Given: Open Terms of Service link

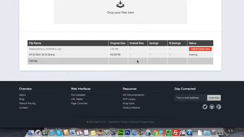Looking at the screenshot, I should click(130, 122).
